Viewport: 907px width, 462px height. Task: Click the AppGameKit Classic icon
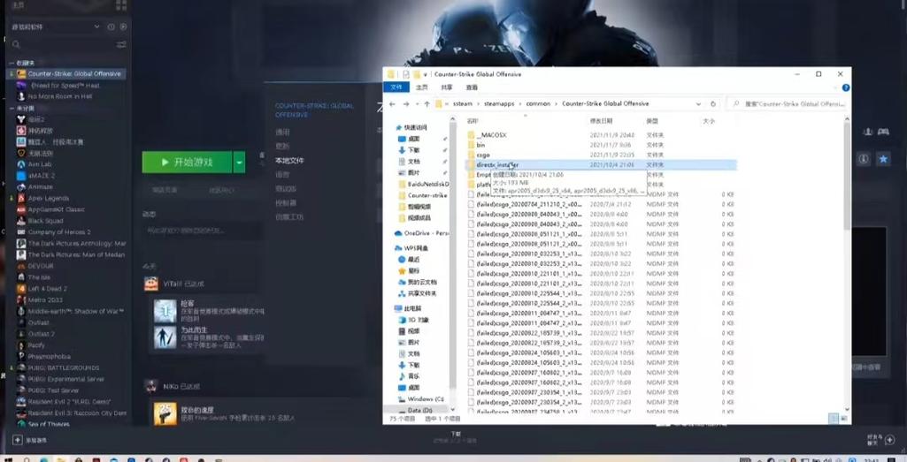pos(21,209)
